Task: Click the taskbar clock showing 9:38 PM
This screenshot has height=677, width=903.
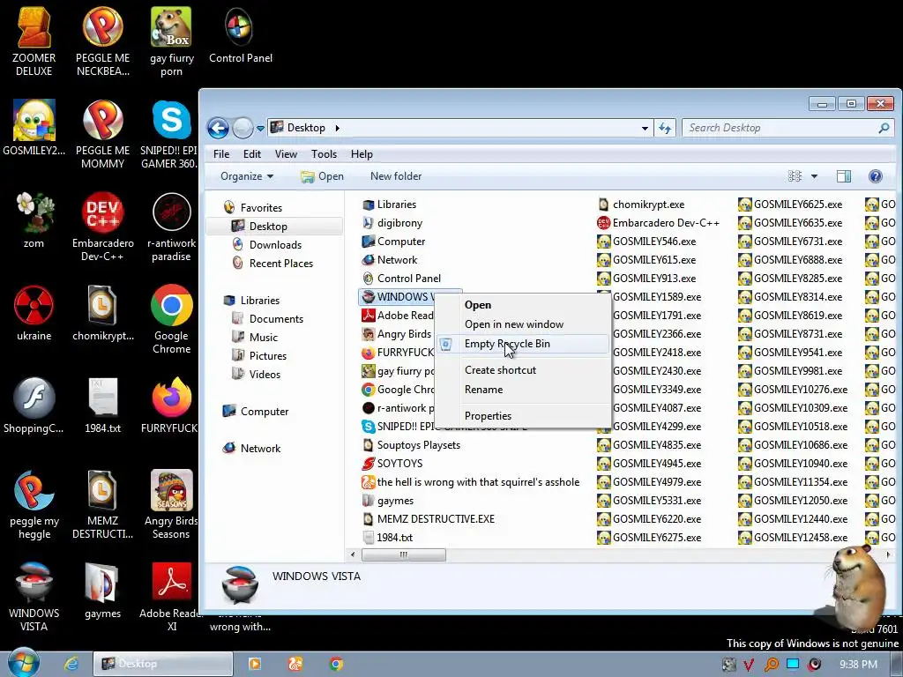Action: [x=858, y=665]
